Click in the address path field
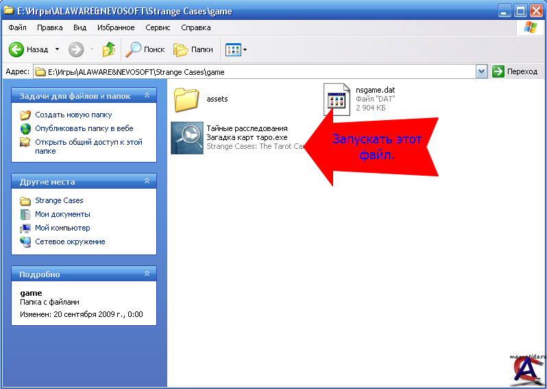Screen dimensions: 547x389 260,71
